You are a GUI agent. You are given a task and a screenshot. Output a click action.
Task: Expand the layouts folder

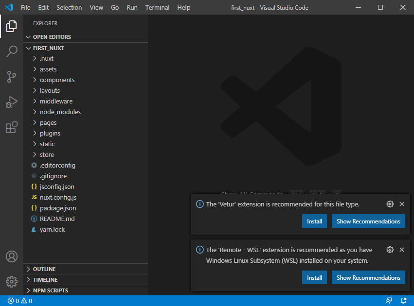click(35, 90)
